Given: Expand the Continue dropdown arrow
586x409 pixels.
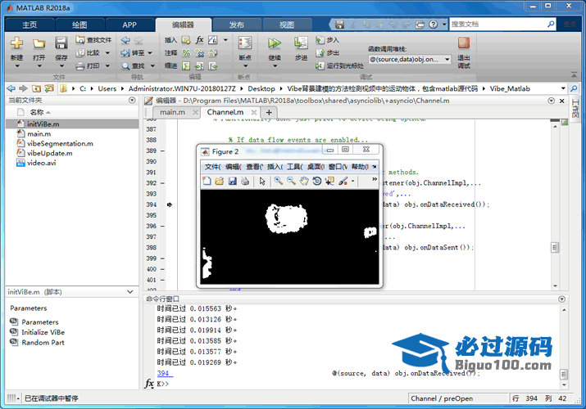Looking at the screenshot, I should click(275, 66).
